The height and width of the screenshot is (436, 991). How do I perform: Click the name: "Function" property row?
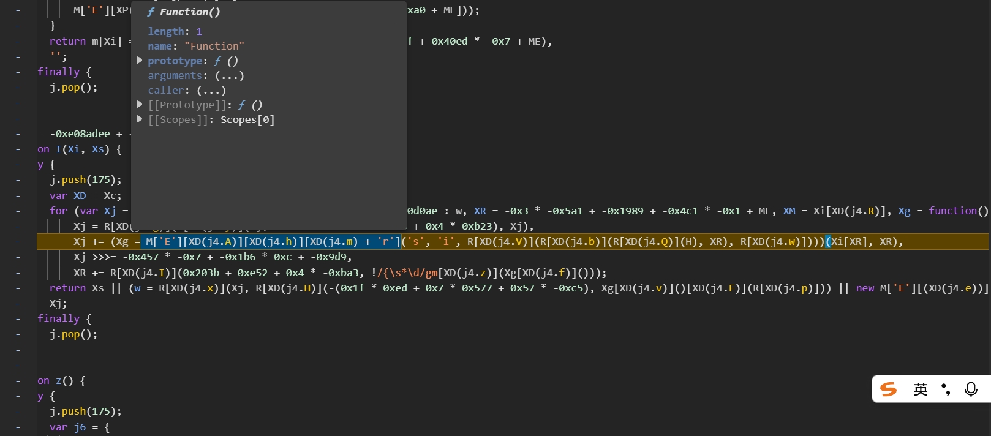196,46
